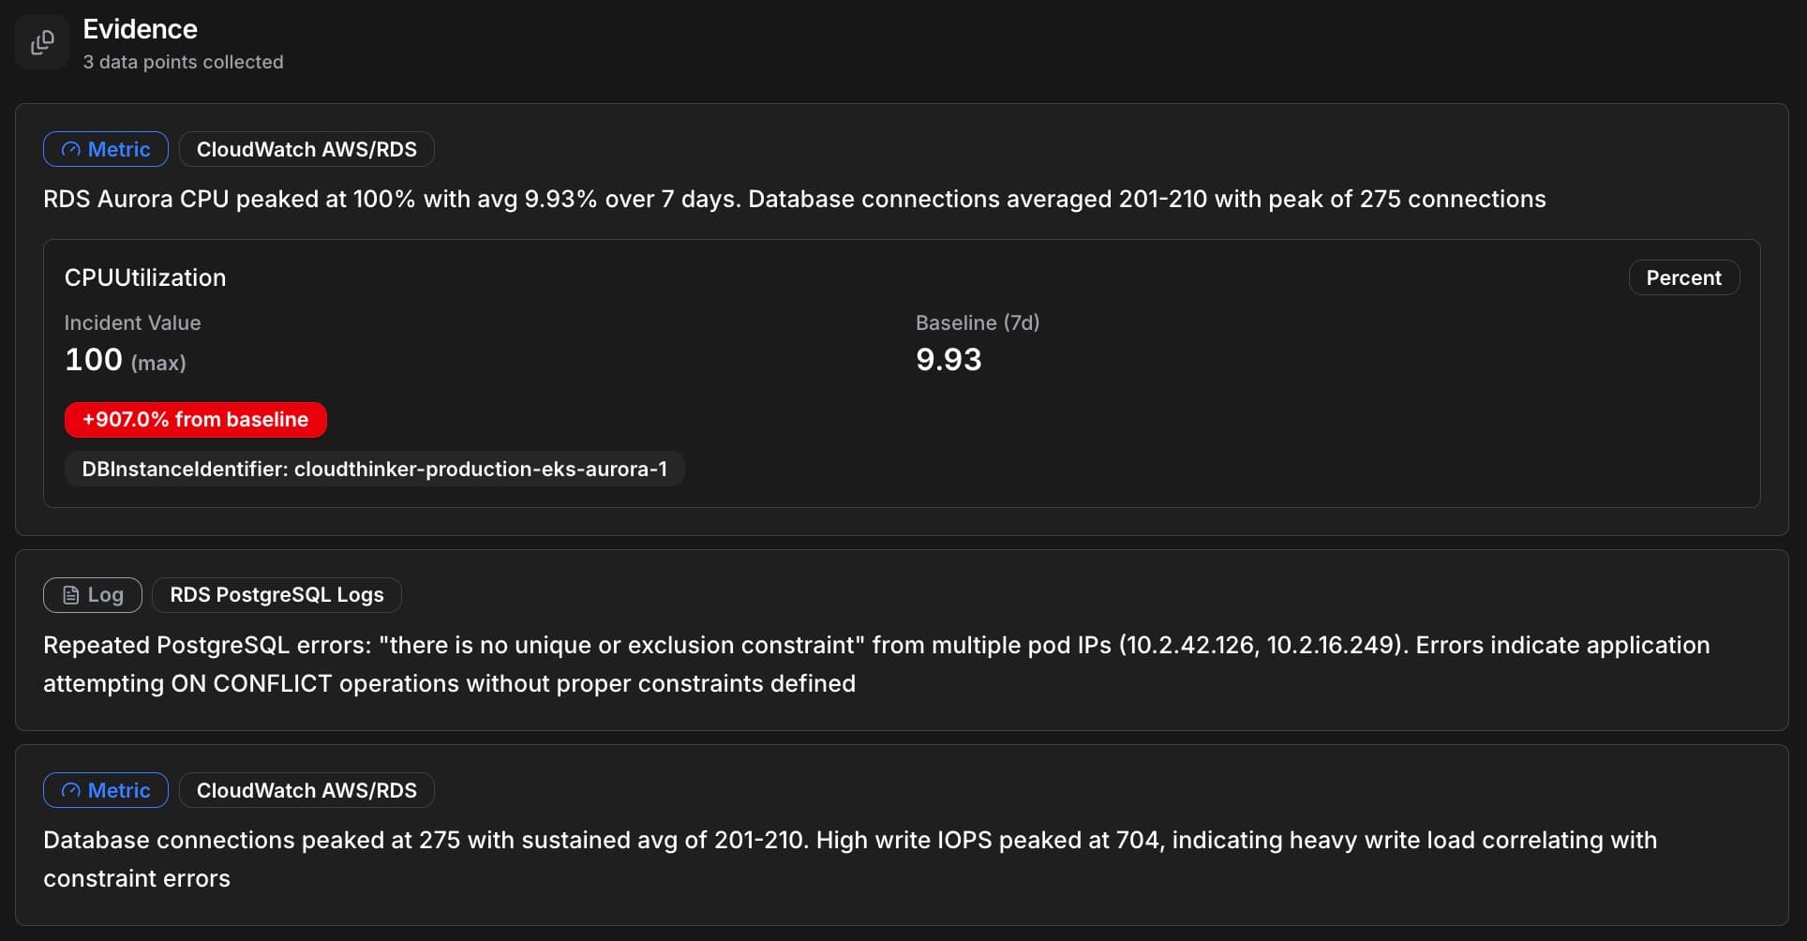Image resolution: width=1807 pixels, height=941 pixels.
Task: Expand the RDS PostgreSQL Logs source chip
Action: 276,594
